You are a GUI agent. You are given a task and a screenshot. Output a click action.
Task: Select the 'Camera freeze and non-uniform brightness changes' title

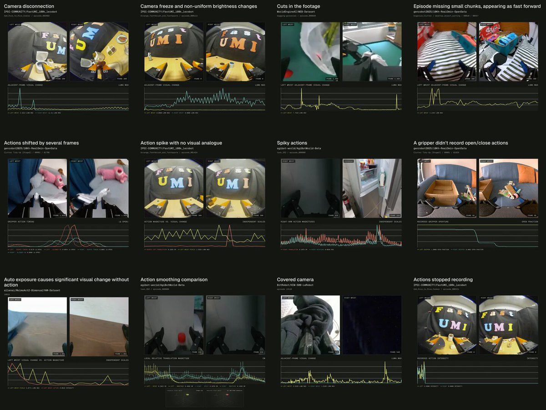click(199, 6)
